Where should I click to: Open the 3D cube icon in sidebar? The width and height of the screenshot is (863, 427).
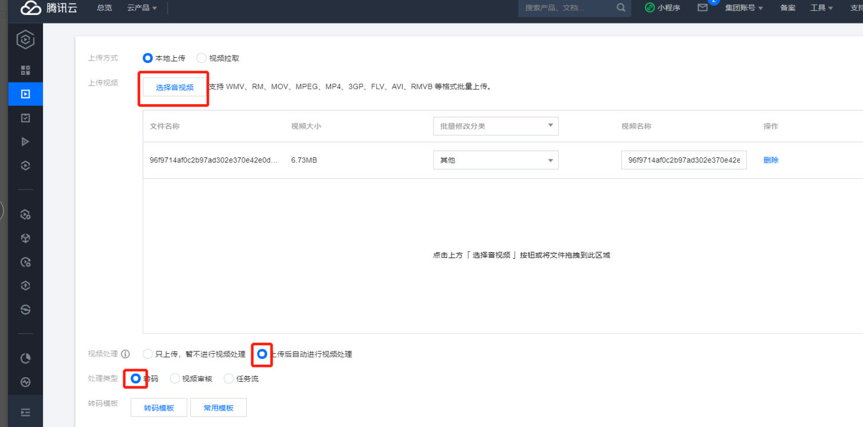click(25, 238)
